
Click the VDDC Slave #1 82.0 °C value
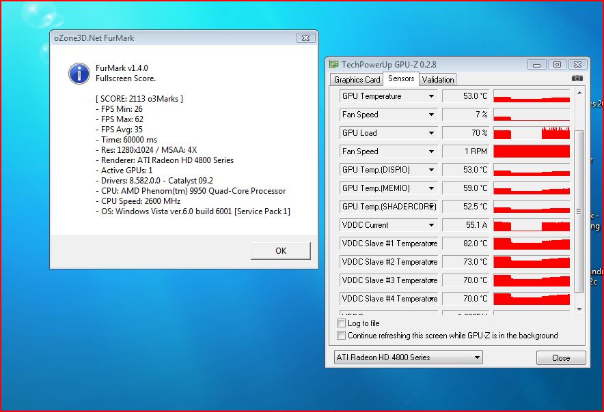point(466,244)
